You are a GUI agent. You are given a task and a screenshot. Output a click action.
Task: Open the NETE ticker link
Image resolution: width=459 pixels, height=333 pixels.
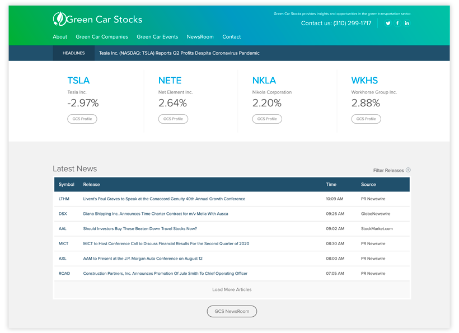pyautogui.click(x=170, y=81)
